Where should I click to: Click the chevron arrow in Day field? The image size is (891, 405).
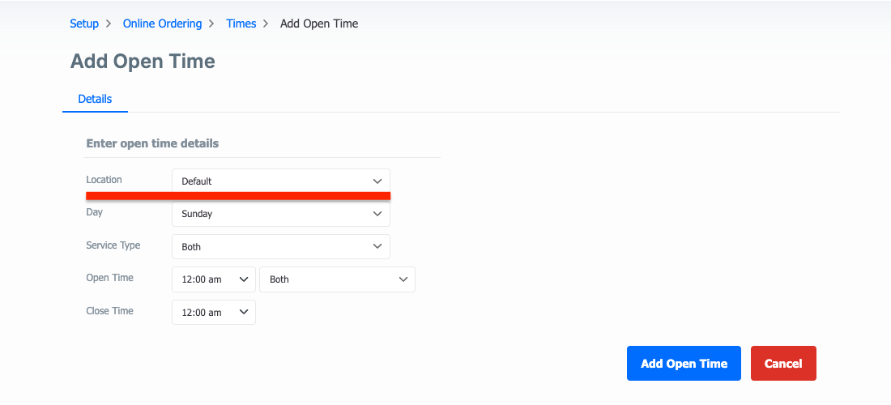click(377, 214)
